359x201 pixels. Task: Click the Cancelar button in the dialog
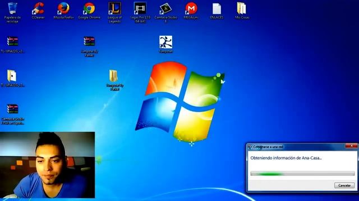point(344,185)
